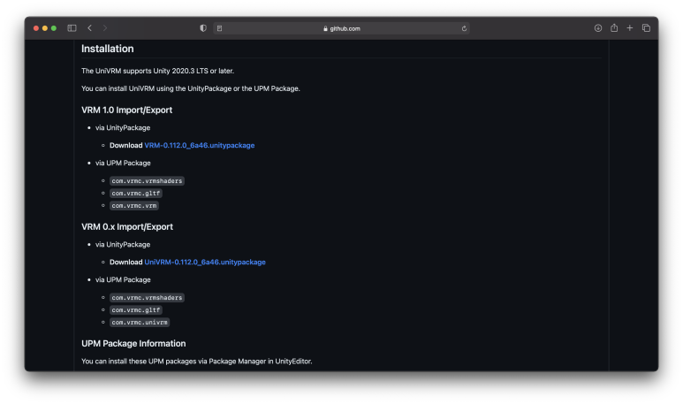
Task: Click com.vrmc.vrmshaders under VRM 0.x
Action: point(147,298)
